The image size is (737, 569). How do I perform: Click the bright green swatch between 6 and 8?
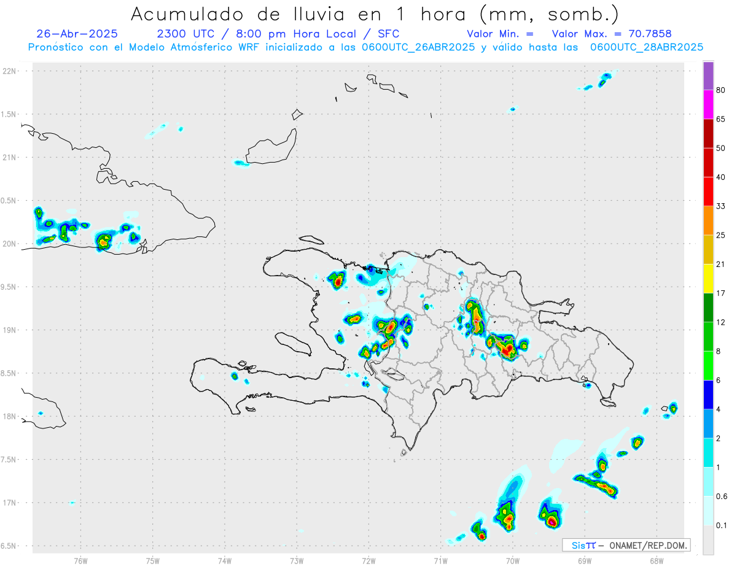click(x=708, y=365)
